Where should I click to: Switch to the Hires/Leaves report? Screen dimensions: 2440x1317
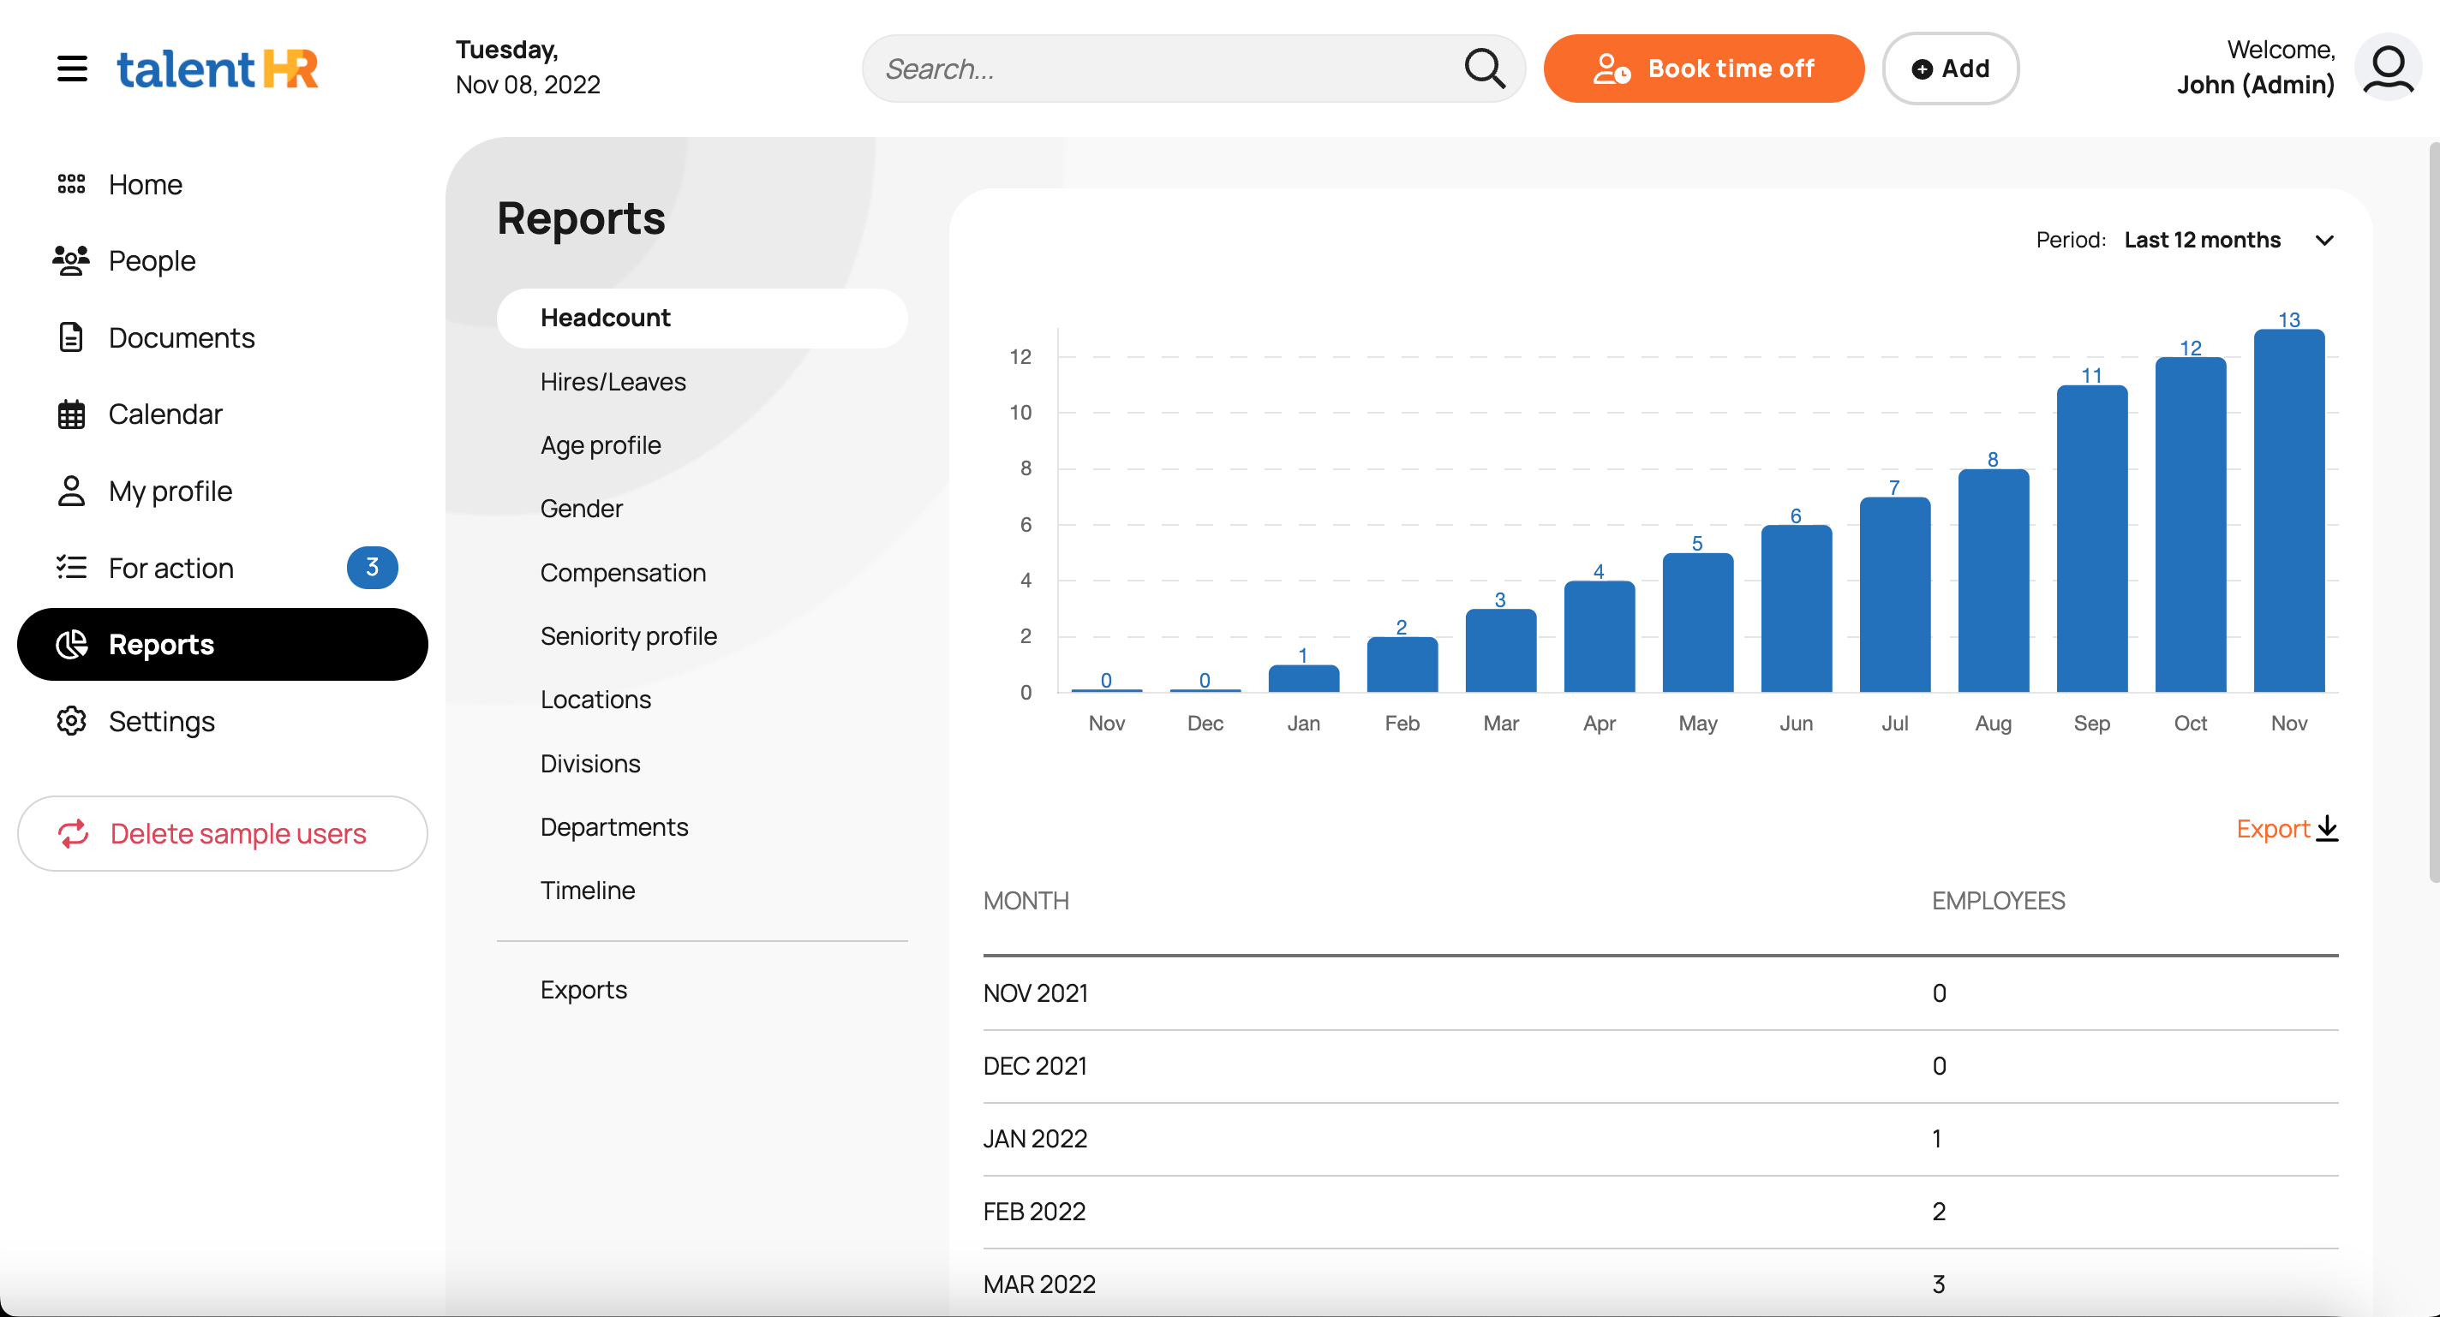613,382
